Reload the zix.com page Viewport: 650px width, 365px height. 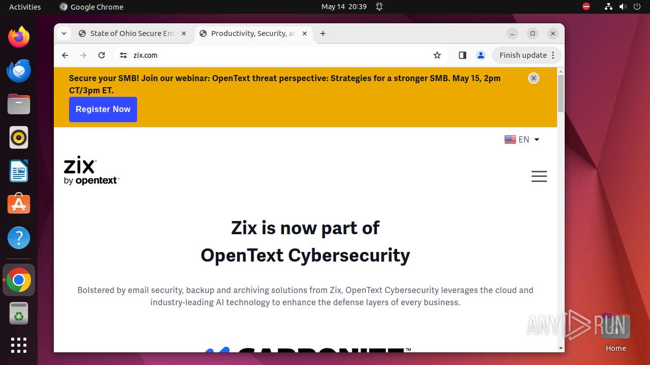click(102, 55)
